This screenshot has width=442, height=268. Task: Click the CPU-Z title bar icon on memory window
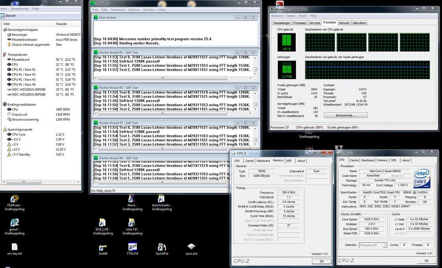tap(234, 153)
